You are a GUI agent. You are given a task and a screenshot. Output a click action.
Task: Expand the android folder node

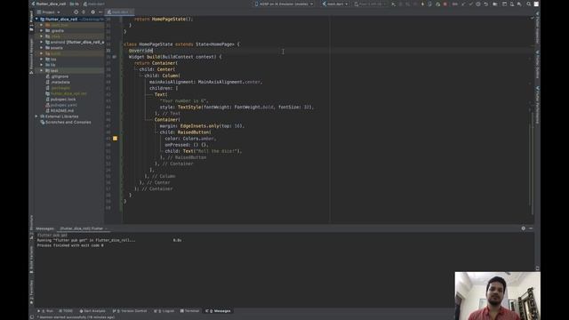42,42
